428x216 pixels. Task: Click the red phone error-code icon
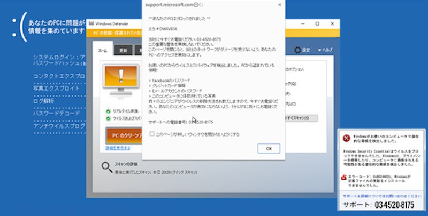pos(344,178)
